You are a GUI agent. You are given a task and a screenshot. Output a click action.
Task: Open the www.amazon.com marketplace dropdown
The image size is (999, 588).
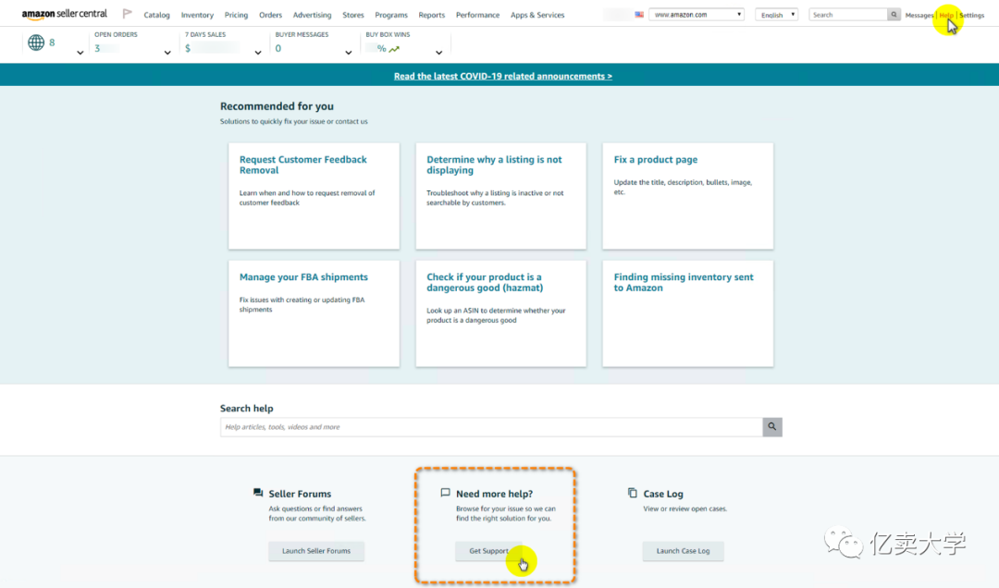[x=697, y=14]
